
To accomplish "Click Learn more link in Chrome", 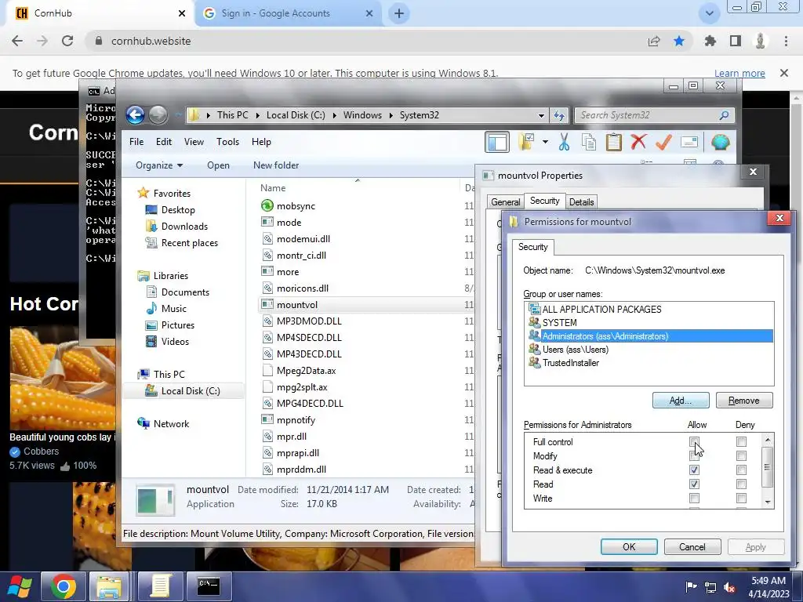I will 739,73.
